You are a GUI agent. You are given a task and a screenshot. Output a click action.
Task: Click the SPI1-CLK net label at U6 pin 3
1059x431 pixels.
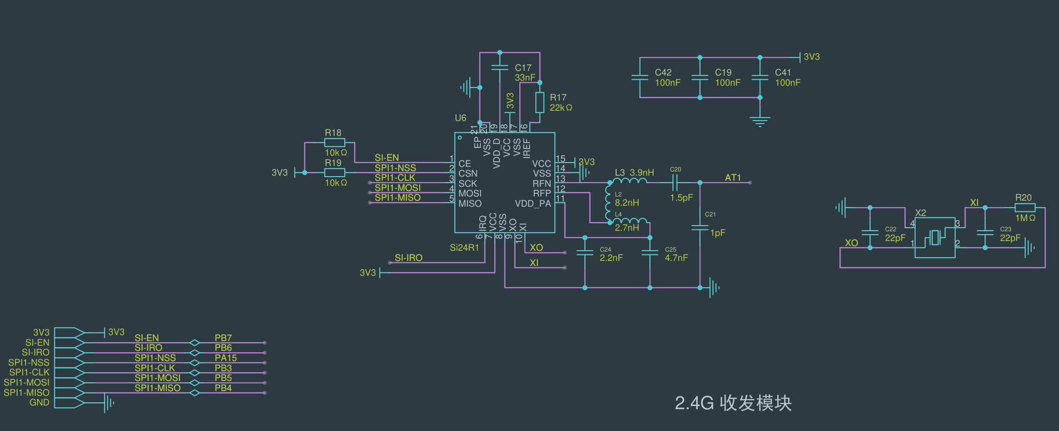(x=395, y=177)
